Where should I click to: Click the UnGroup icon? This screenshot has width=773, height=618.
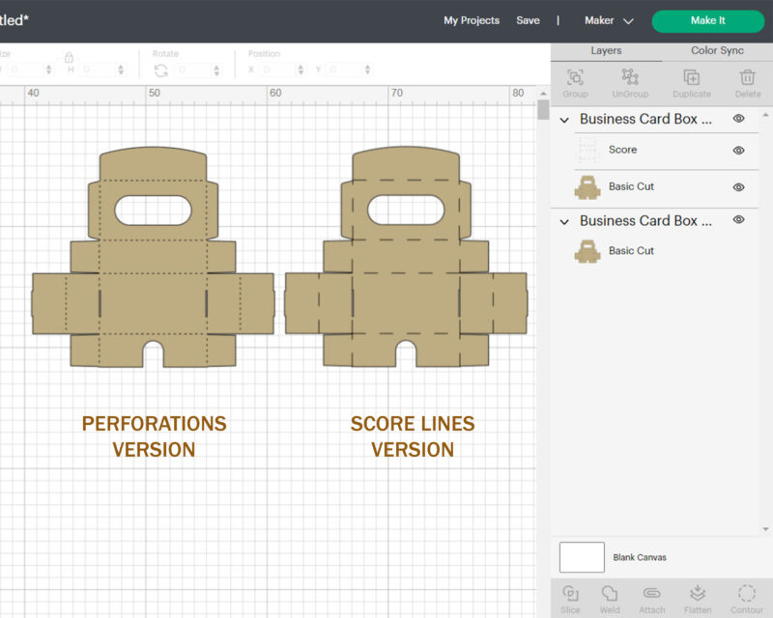[630, 79]
